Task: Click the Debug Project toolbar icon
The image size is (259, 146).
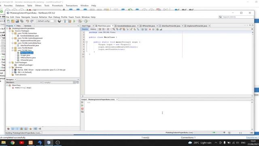Action: tap(80, 21)
